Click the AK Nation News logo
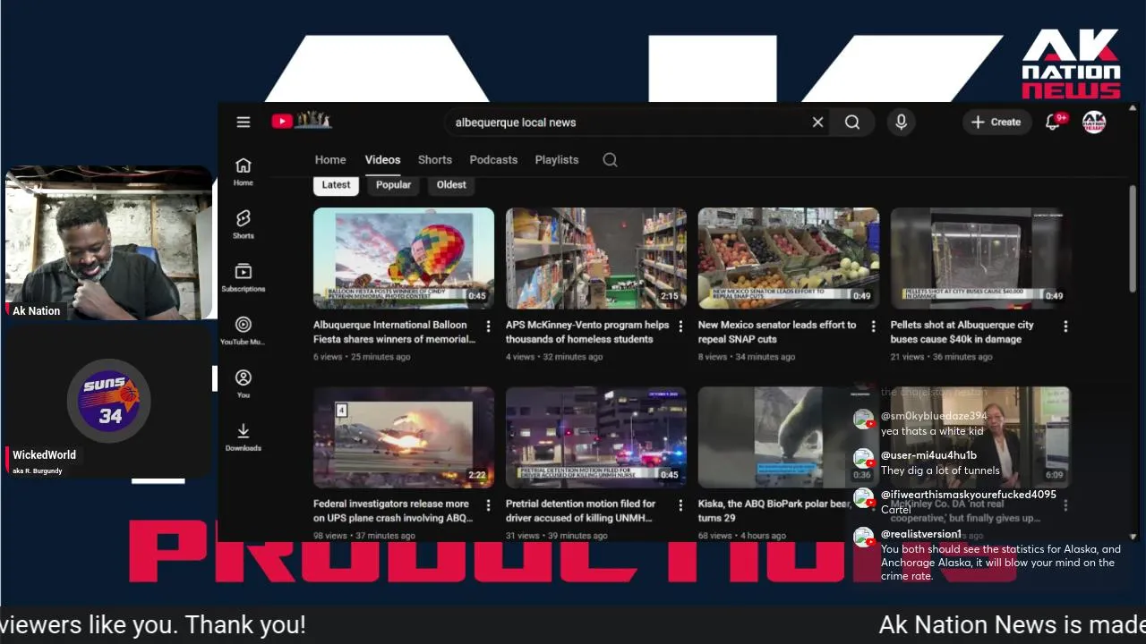1146x644 pixels. tap(1071, 64)
